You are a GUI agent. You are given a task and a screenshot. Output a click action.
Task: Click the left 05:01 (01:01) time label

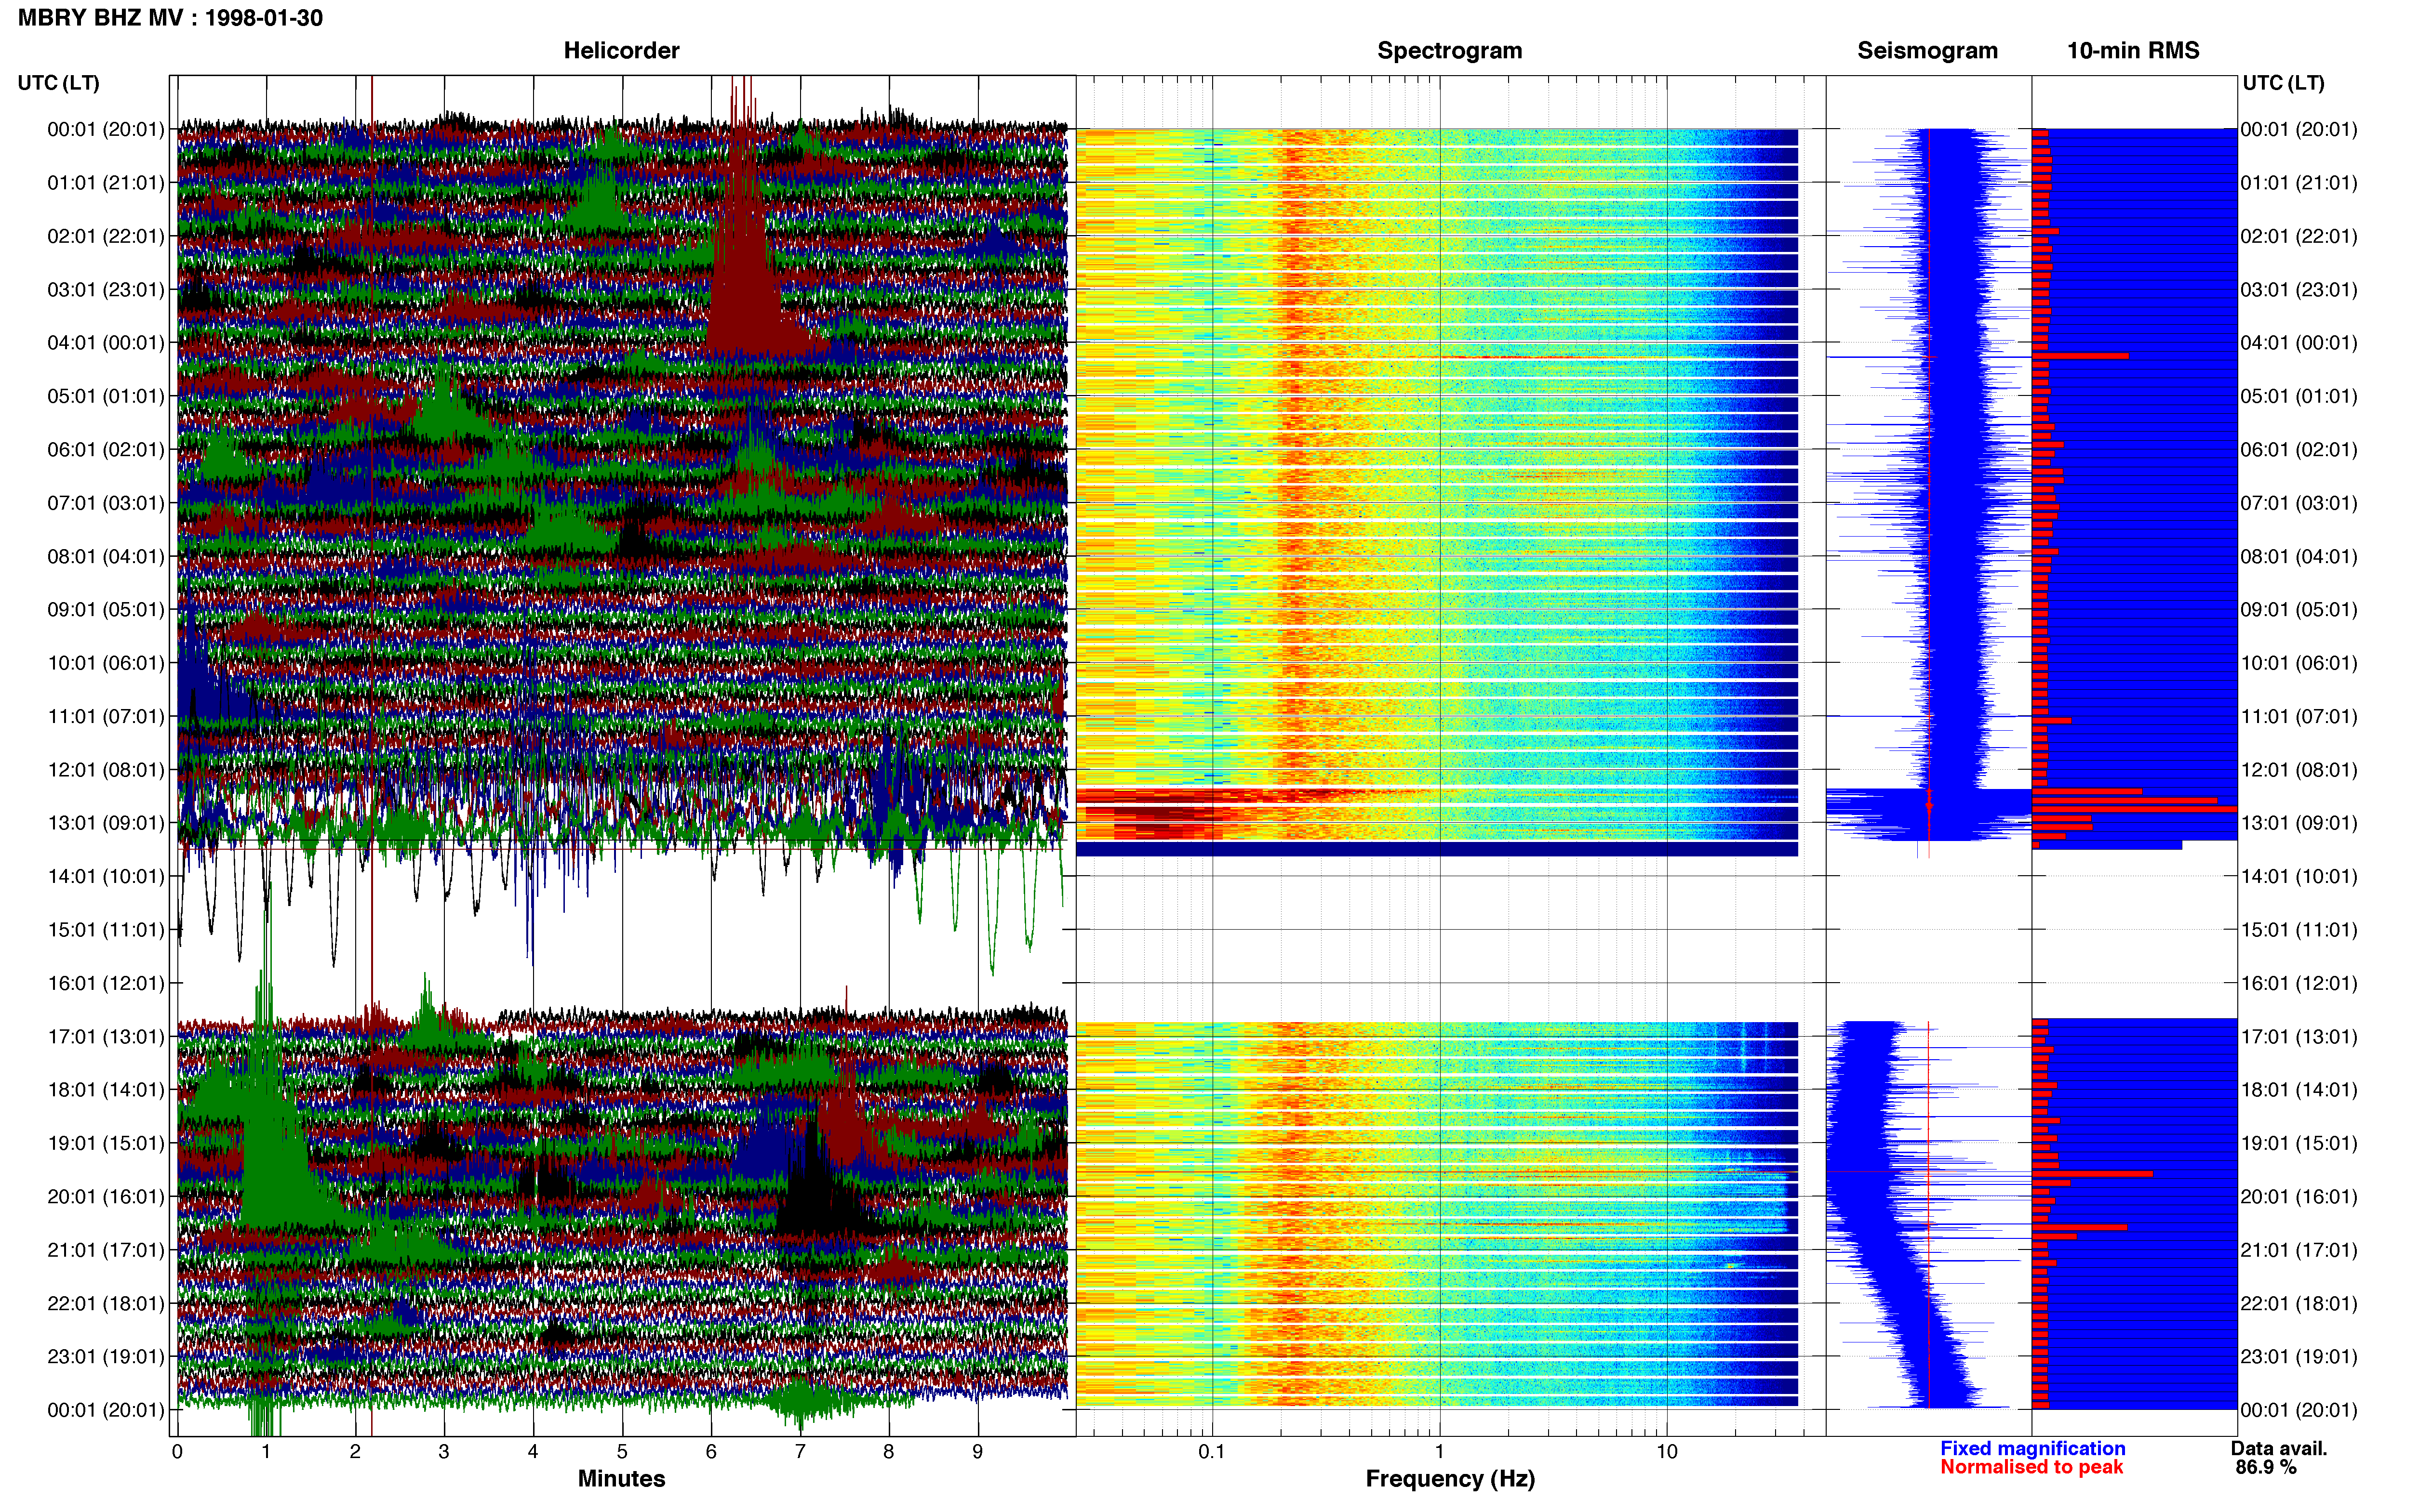[106, 396]
